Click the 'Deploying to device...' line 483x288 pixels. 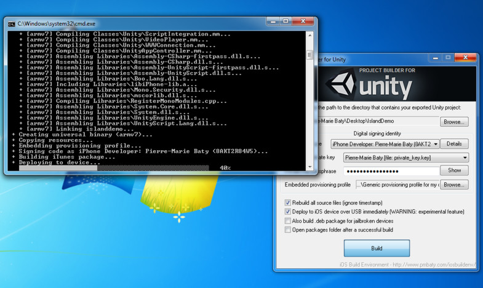tap(59, 162)
